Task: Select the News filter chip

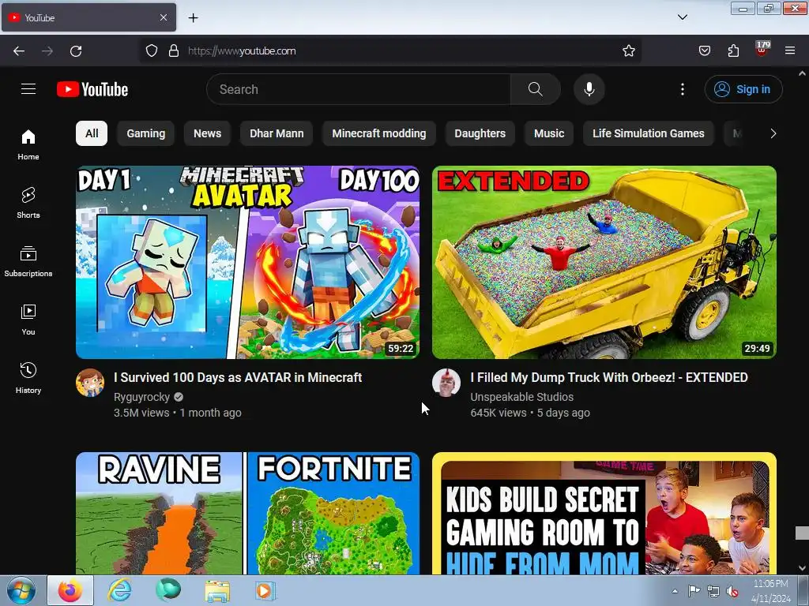Action: point(207,133)
